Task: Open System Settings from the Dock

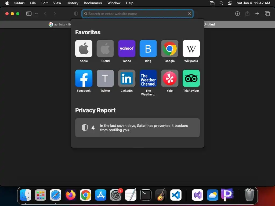Action: coord(116,195)
